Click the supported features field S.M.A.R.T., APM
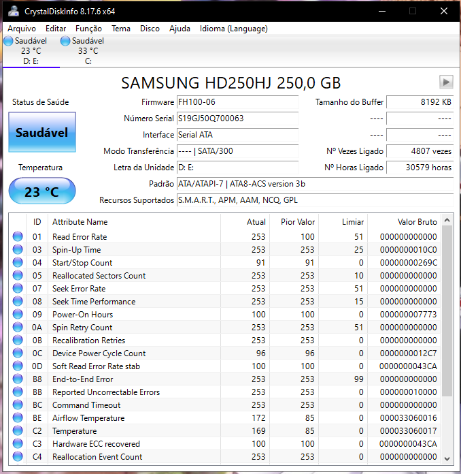Viewport: 461px width, 474px height. pos(315,200)
